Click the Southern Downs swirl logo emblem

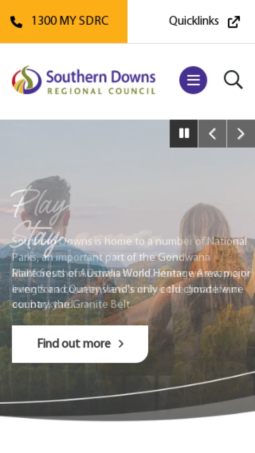(x=27, y=80)
